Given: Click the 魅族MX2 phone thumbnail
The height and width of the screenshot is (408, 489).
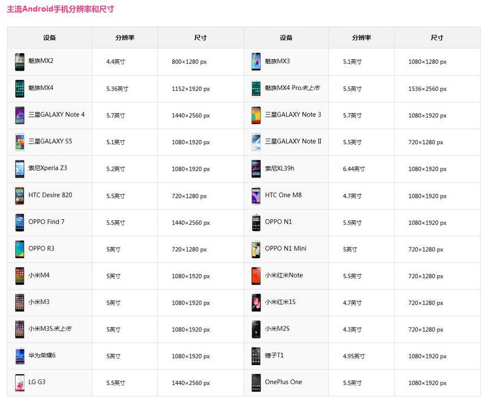Looking at the screenshot, I should (20, 62).
